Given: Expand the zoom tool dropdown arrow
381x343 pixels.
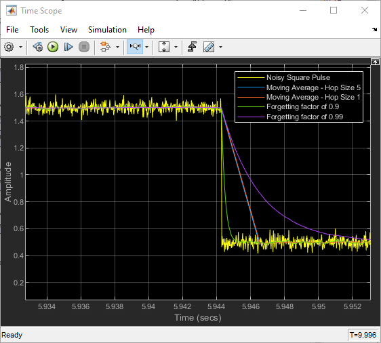Looking at the screenshot, I should 146,47.
